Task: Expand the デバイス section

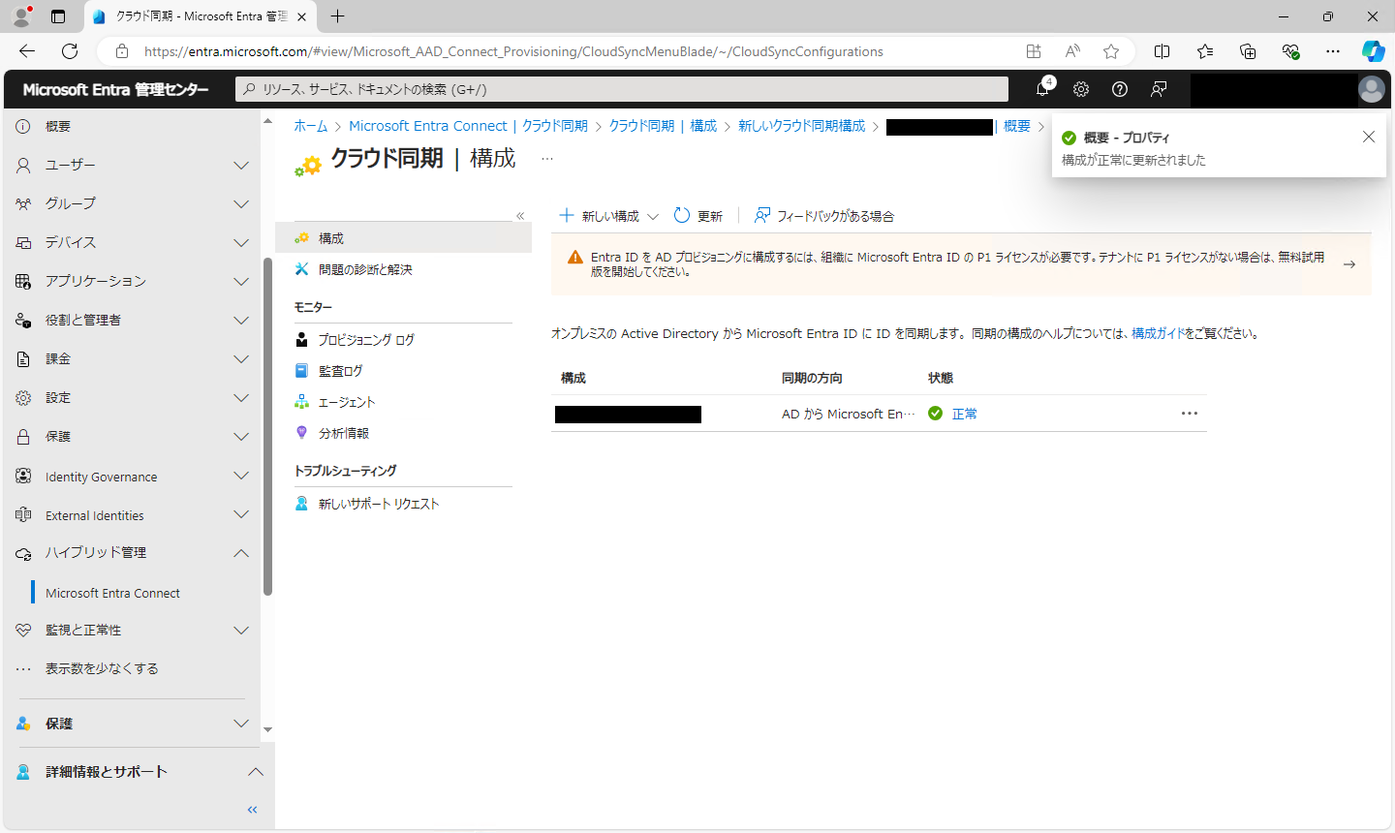Action: (x=241, y=243)
